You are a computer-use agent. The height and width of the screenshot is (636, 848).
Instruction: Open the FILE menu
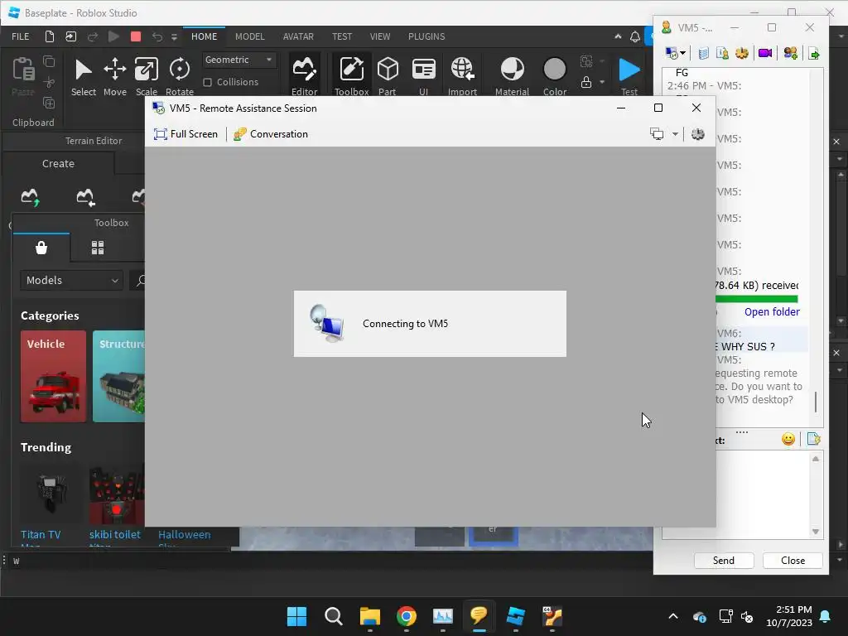pos(21,36)
